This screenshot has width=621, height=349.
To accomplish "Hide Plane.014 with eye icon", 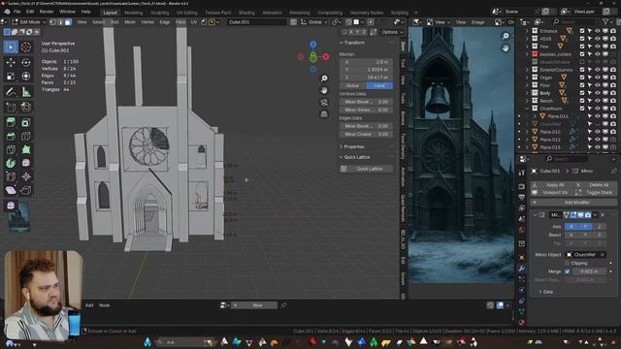I will pyautogui.click(x=598, y=116).
